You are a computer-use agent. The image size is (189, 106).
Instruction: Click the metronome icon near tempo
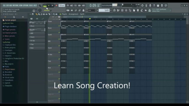tap(68, 5)
